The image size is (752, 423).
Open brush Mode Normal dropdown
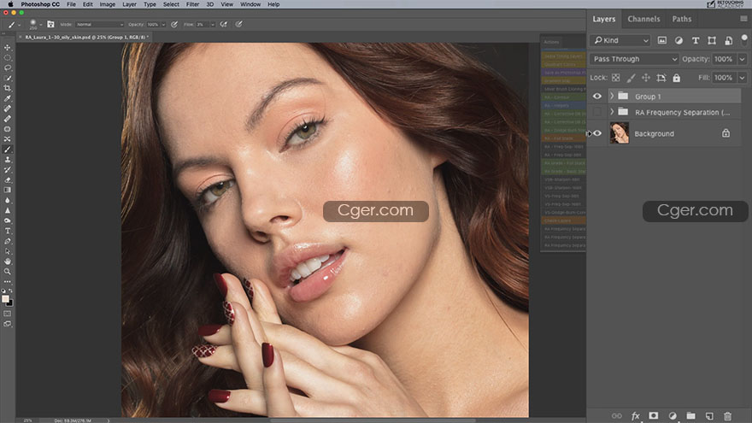coord(99,24)
